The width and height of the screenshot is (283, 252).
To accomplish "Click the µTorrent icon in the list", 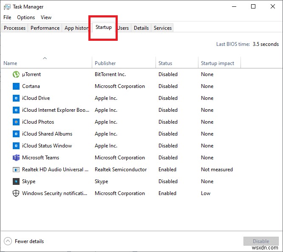I will pyautogui.click(x=16, y=74).
